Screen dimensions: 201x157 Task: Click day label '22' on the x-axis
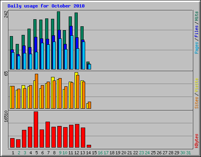(135, 153)
